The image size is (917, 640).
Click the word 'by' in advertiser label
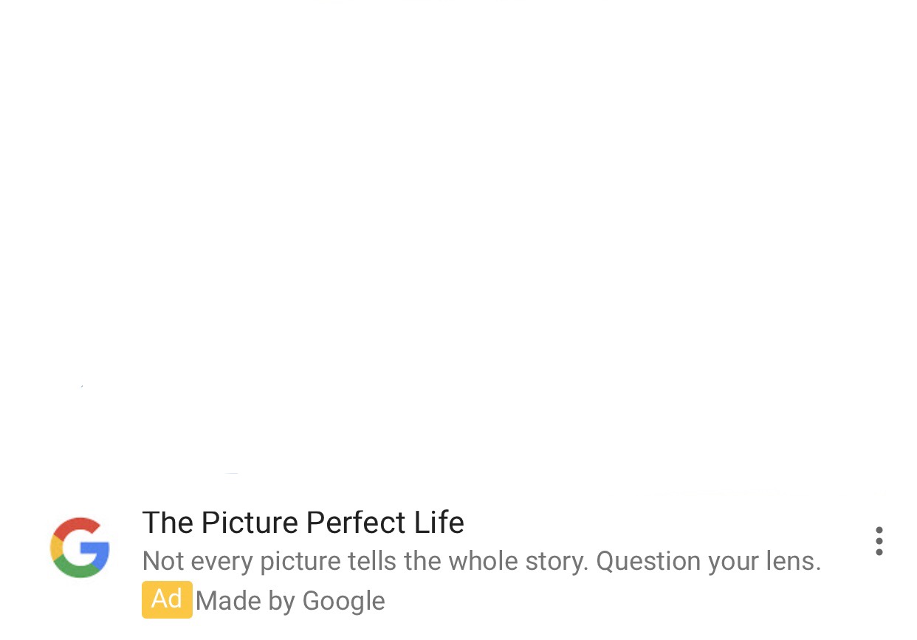pos(282,602)
